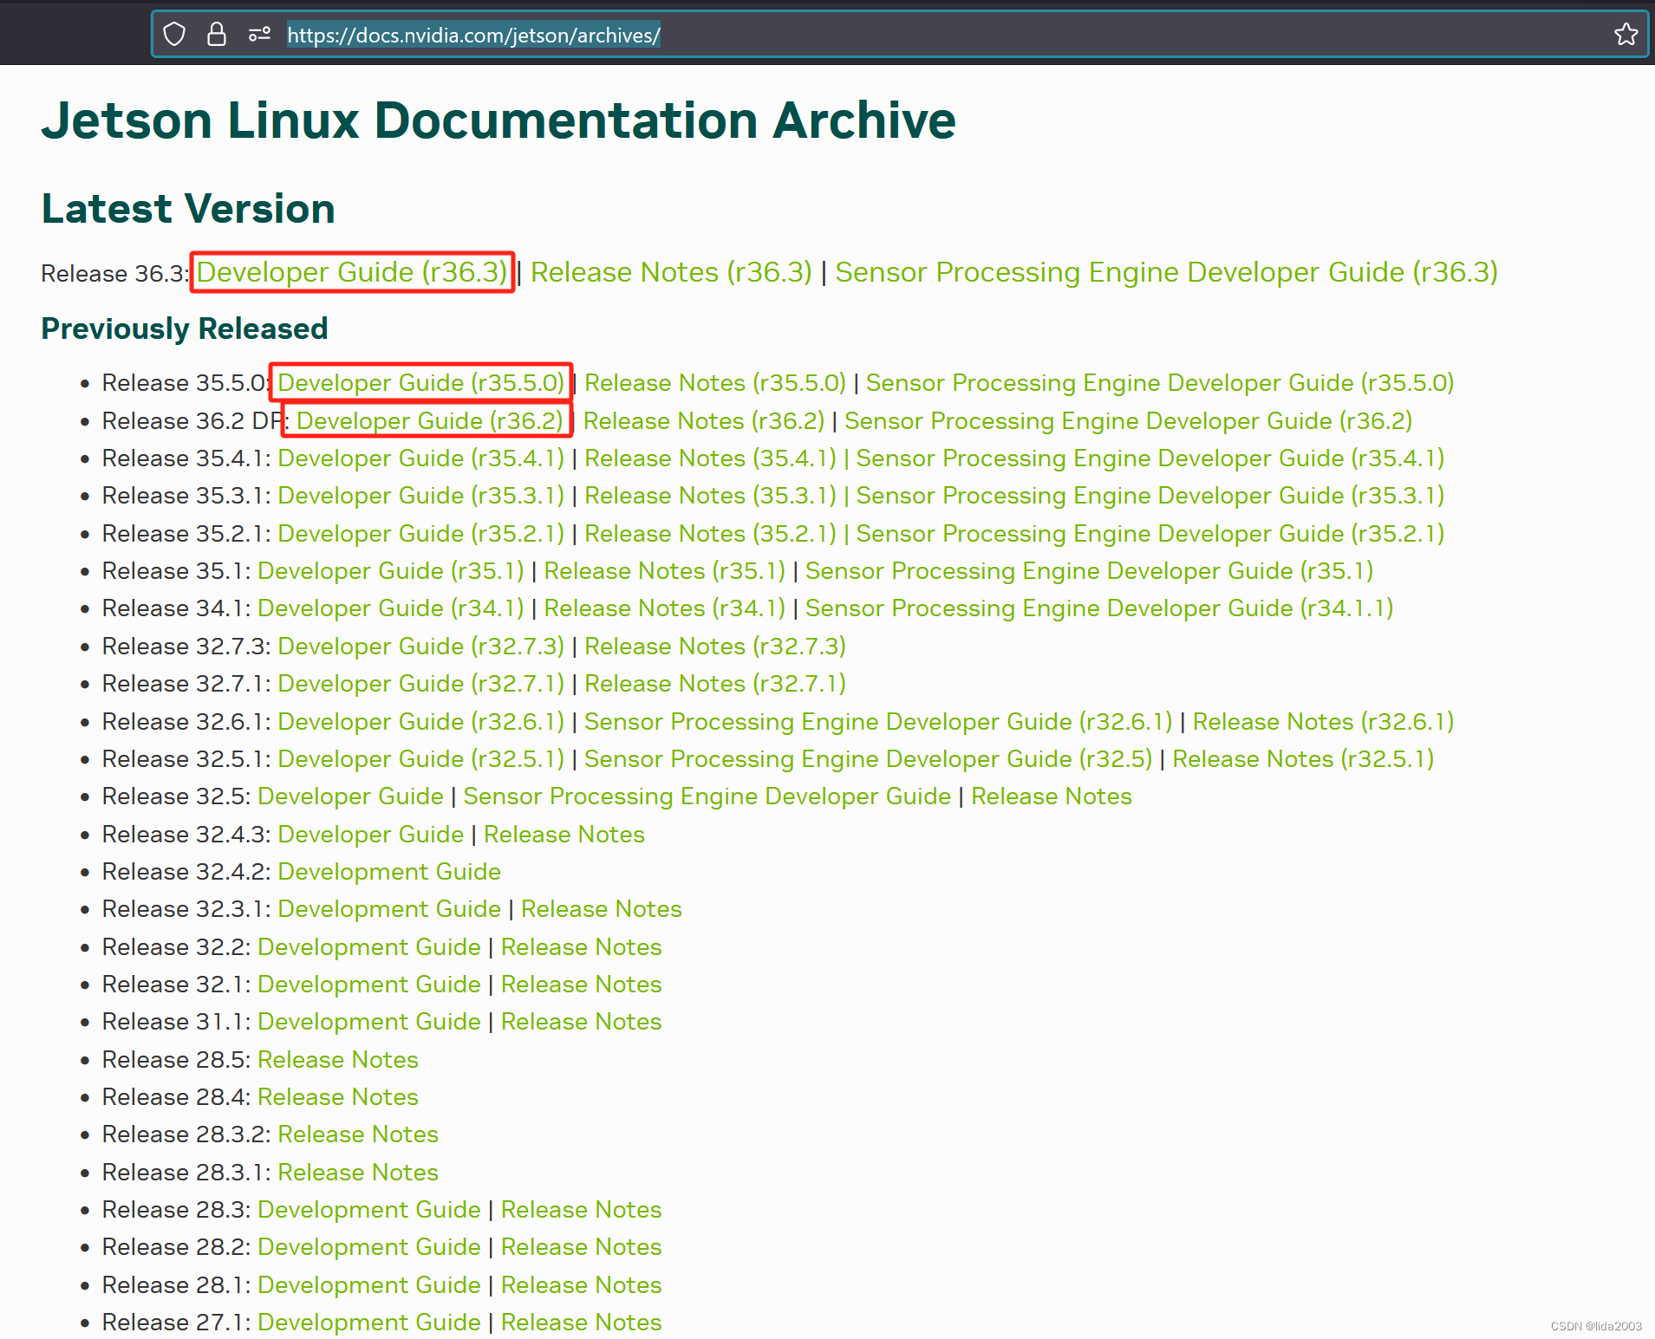This screenshot has height=1339, width=1655.
Task: Open Release Notes (r32.7.3) link
Action: pos(715,647)
